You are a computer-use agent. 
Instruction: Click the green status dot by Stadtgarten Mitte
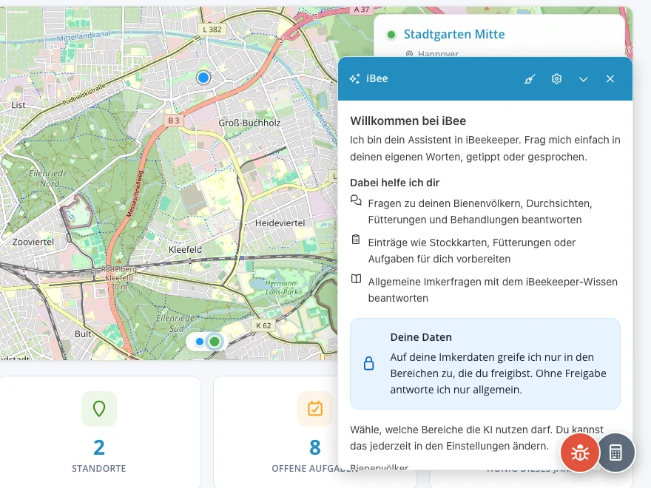pyautogui.click(x=391, y=35)
